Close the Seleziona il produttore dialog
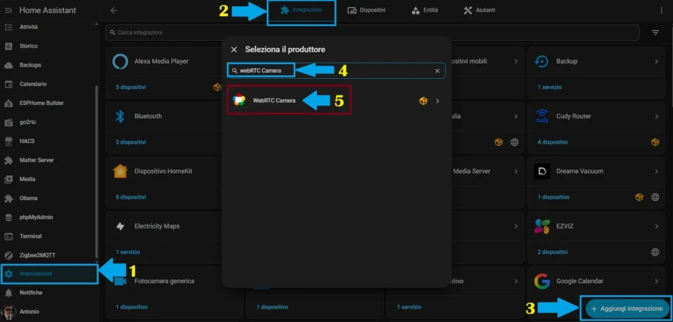This screenshot has height=322, width=673. click(x=234, y=50)
